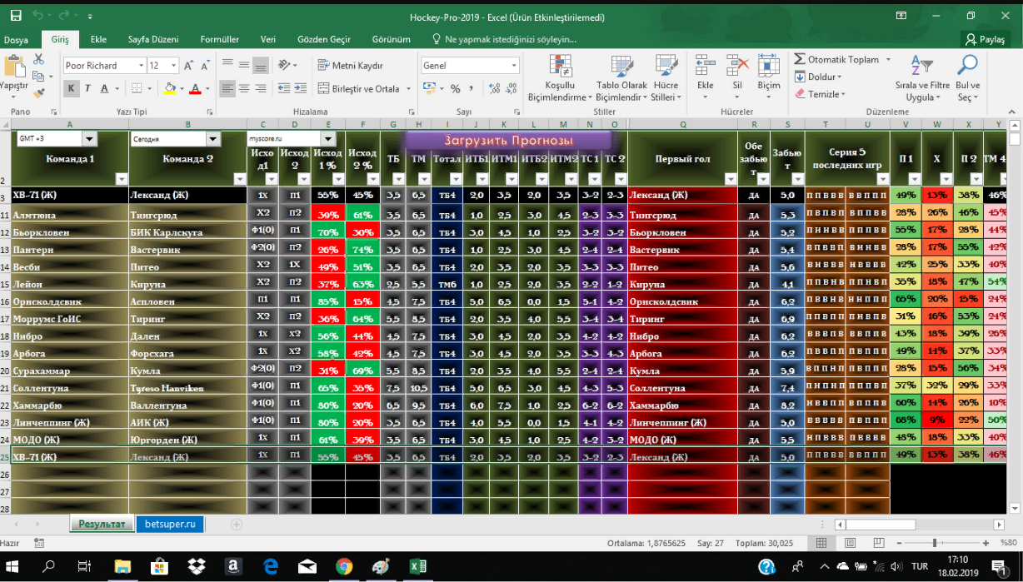Switch to the Formüller tab

click(x=220, y=39)
